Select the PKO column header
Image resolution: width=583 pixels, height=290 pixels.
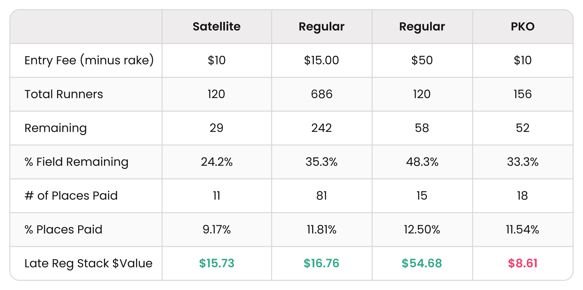pyautogui.click(x=523, y=26)
